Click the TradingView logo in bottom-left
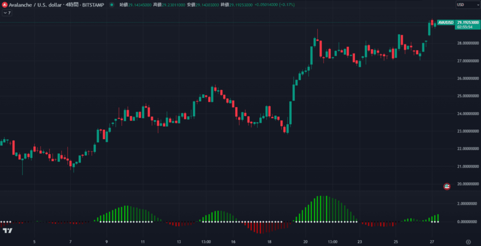 coord(8,231)
